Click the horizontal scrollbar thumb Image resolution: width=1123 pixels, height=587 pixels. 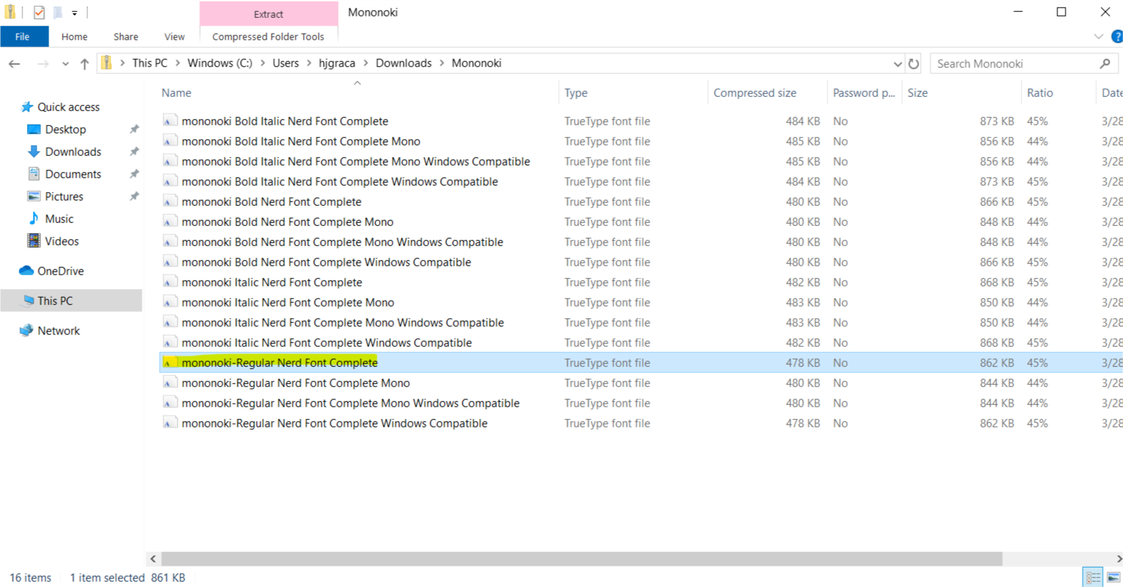tap(582, 559)
